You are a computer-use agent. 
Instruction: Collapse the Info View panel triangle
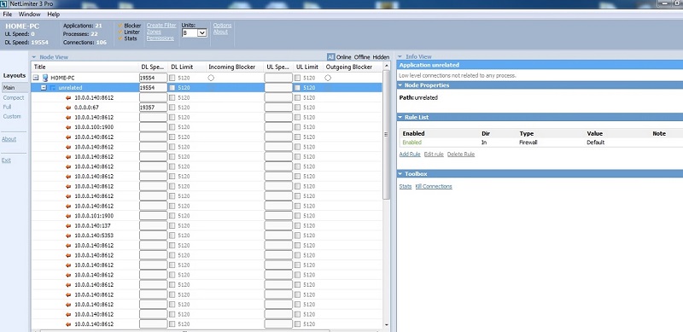(400, 56)
